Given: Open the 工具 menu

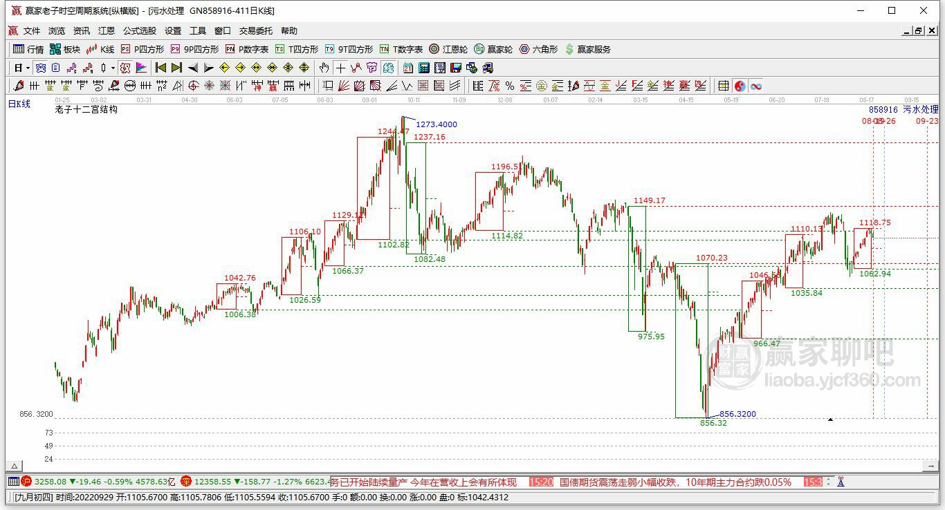Looking at the screenshot, I should coord(198,31).
